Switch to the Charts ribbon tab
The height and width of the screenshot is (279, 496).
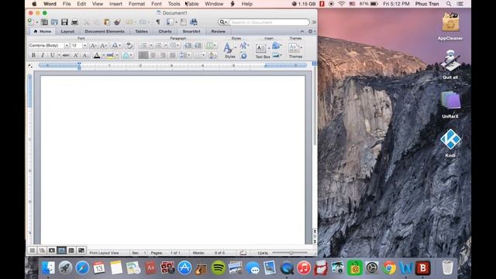(165, 31)
